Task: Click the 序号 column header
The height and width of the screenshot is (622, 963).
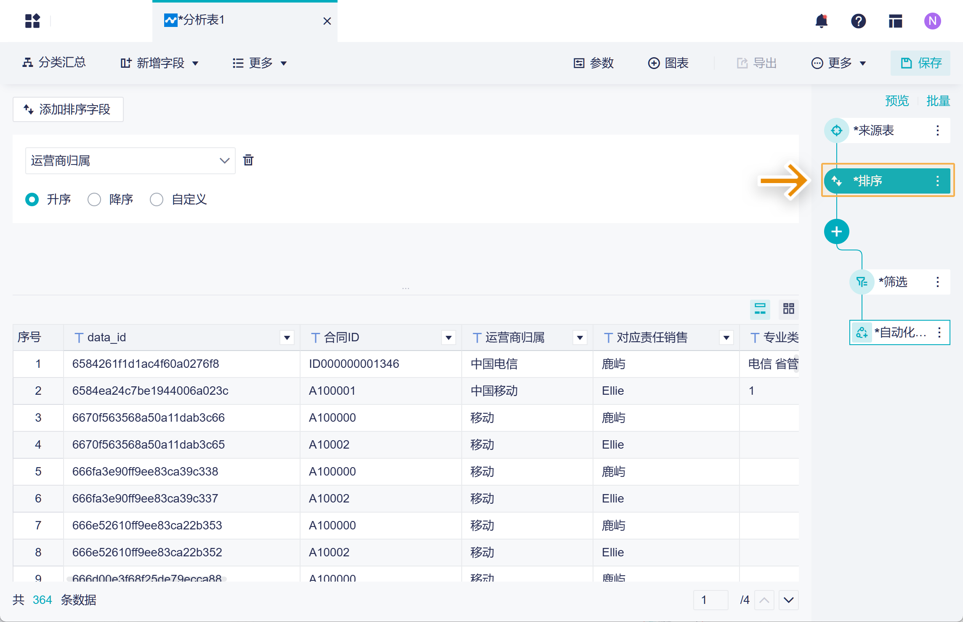Action: click(x=38, y=337)
